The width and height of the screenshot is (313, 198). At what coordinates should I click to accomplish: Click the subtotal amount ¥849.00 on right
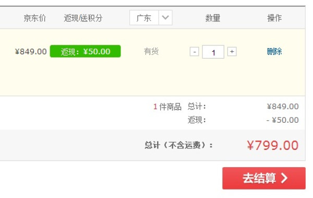(x=283, y=107)
